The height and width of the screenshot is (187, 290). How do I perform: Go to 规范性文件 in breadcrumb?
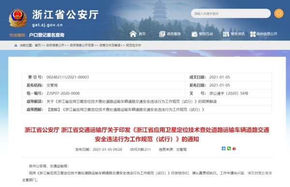pyautogui.click(x=133, y=45)
